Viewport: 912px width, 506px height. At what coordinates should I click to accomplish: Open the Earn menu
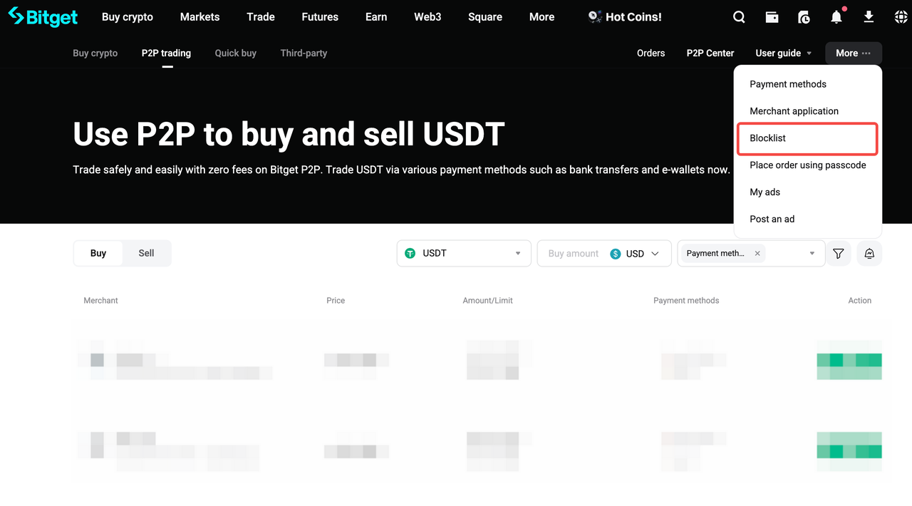[376, 17]
